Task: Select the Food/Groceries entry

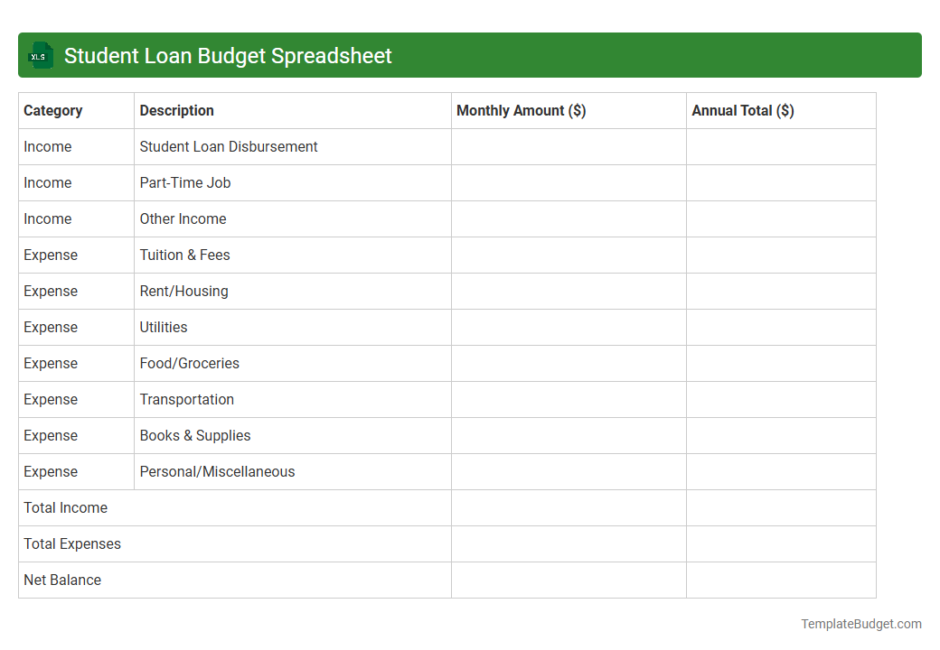Action: pos(190,363)
